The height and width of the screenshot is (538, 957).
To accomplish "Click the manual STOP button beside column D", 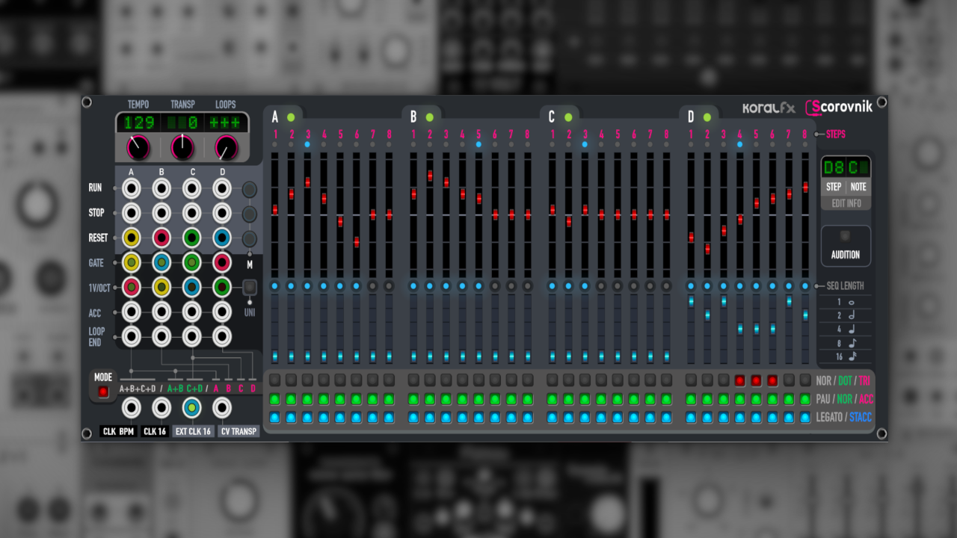I will 250,214.
